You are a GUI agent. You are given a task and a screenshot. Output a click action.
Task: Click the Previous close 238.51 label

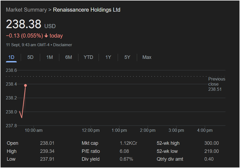(217, 84)
